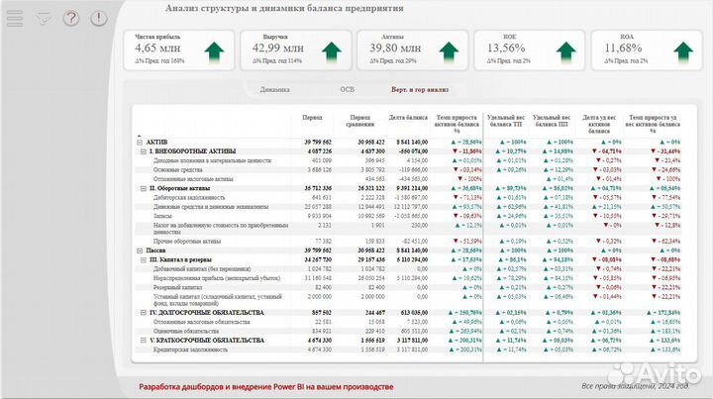Click green arrow on Выручка card

(332, 50)
